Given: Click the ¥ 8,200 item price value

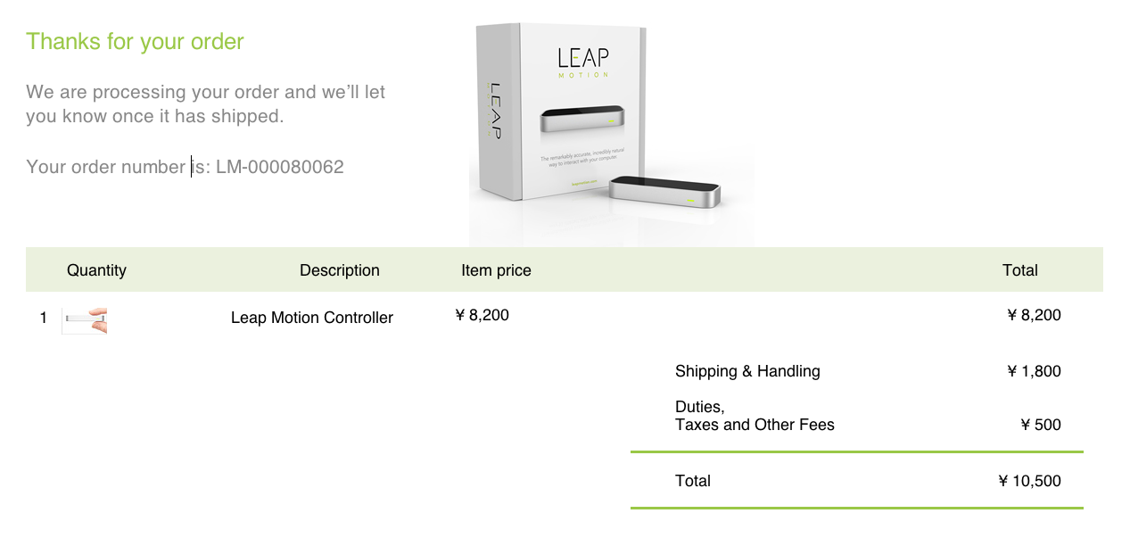Looking at the screenshot, I should pyautogui.click(x=482, y=315).
